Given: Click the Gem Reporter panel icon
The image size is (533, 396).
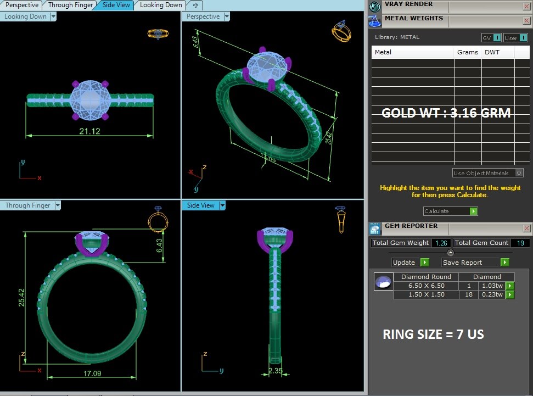Looking at the screenshot, I should (x=375, y=229).
